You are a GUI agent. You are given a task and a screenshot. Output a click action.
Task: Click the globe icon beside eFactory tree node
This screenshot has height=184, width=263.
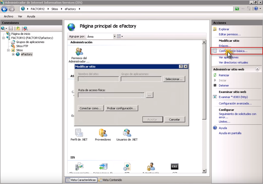click(18, 54)
